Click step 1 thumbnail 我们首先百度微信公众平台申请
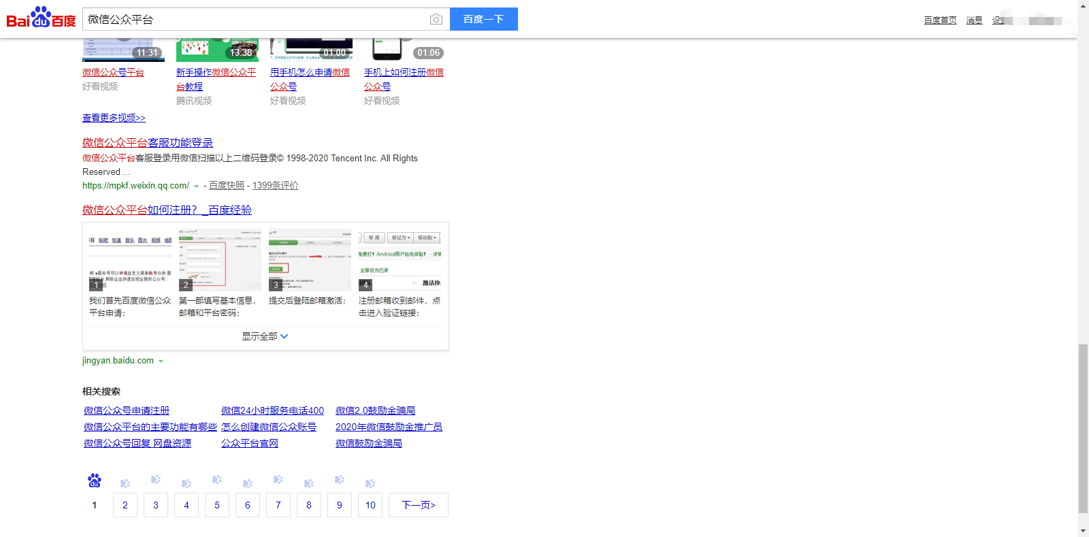 [130, 261]
